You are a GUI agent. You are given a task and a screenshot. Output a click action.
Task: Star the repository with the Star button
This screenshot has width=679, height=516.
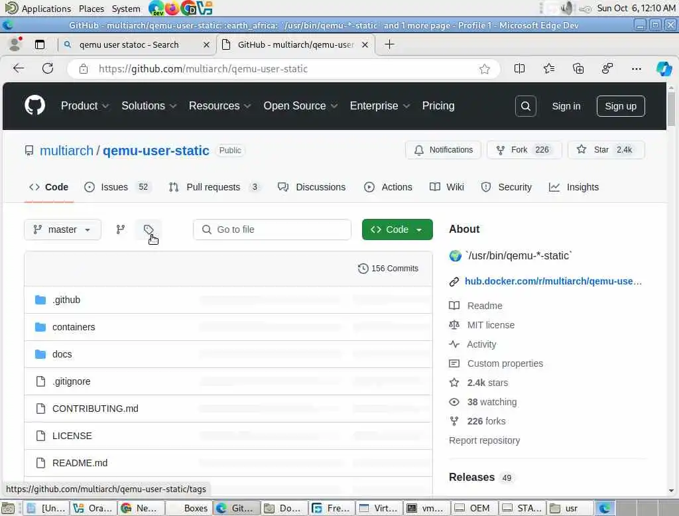pyautogui.click(x=606, y=150)
